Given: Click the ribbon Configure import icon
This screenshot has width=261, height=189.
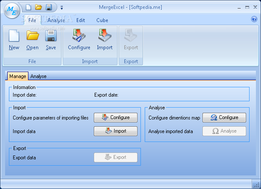Looking at the screenshot, I should (79, 39).
